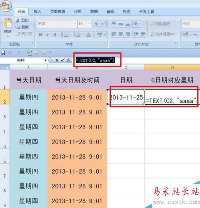Confirm the formula with the checkmark
200x208 pixels.
click(x=62, y=60)
